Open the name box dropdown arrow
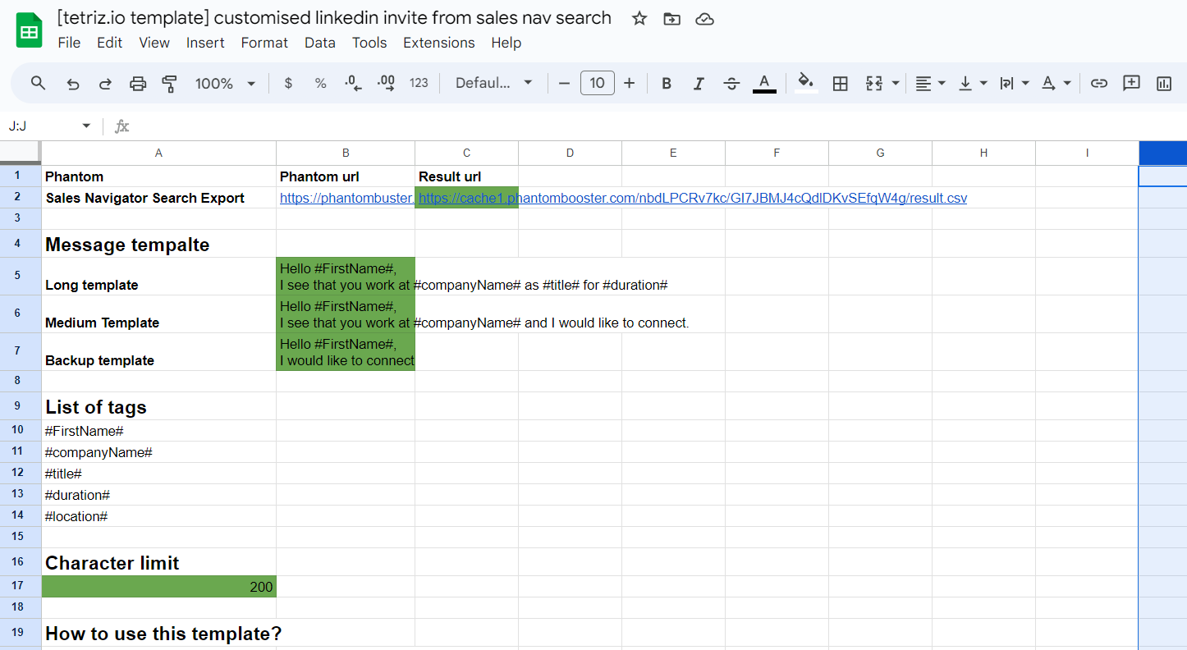This screenshot has height=650, width=1187. (86, 126)
